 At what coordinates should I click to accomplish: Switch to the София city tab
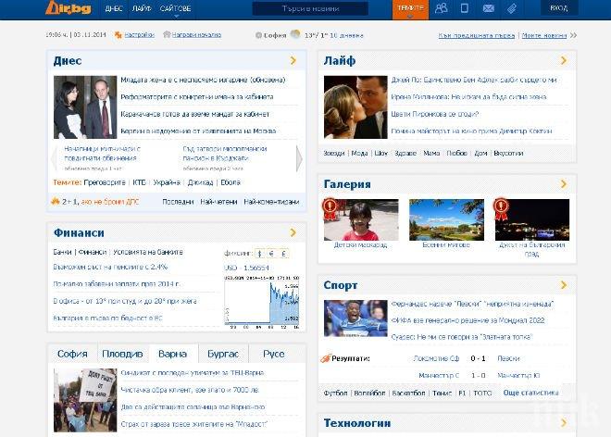click(72, 354)
